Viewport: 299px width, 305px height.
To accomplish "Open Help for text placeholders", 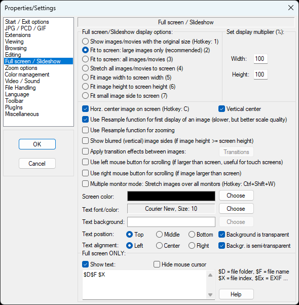I will click(236, 294).
